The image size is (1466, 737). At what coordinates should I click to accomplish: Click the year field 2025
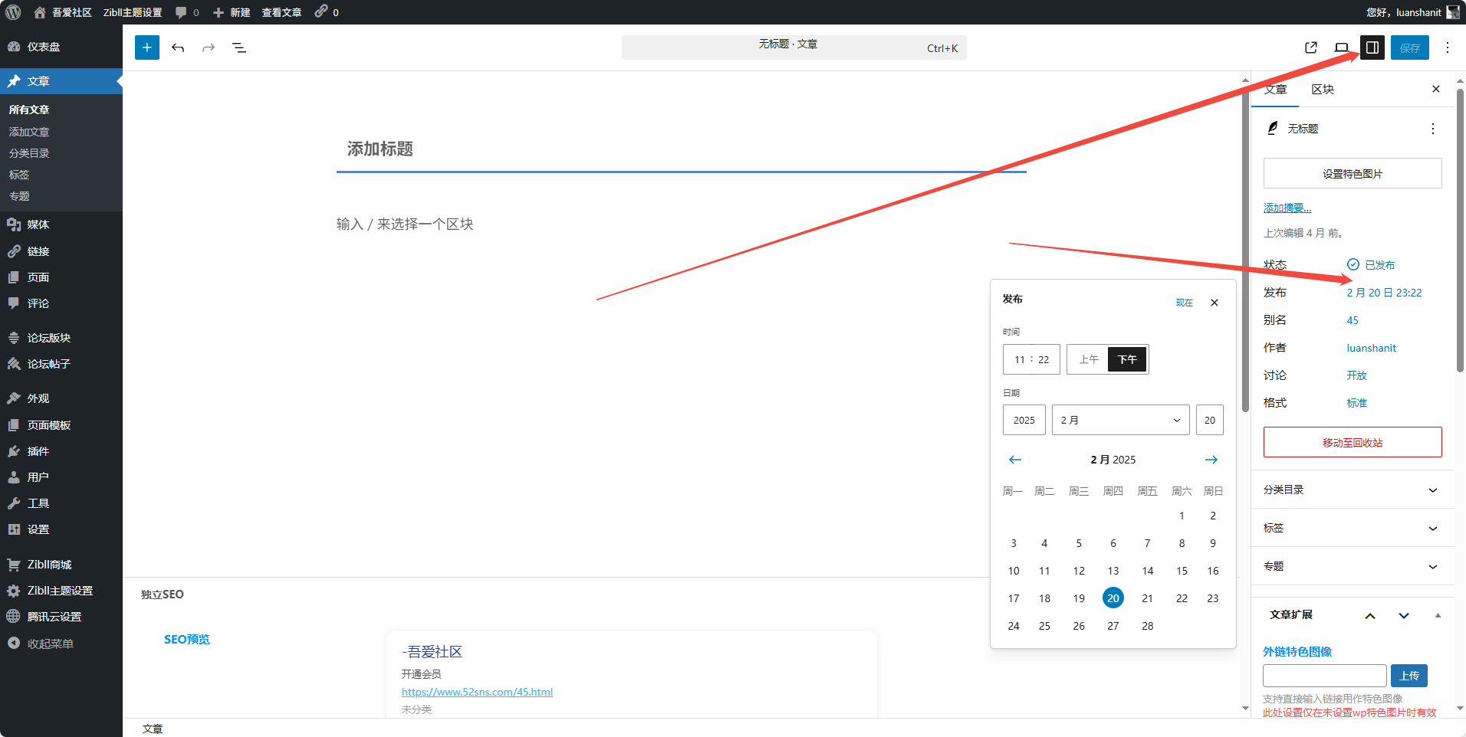tap(1024, 420)
